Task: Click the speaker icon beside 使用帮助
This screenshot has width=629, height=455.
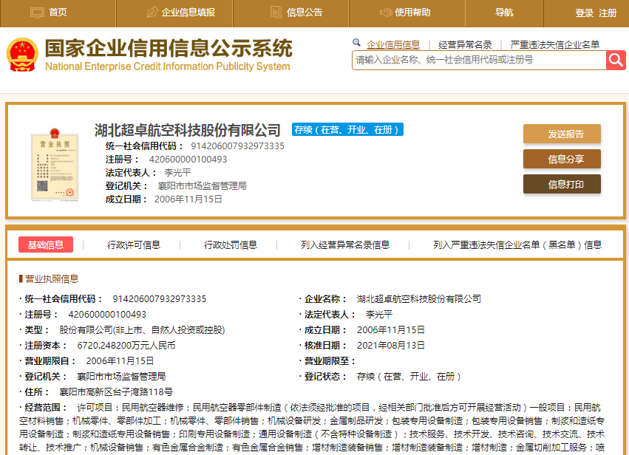Action: pos(386,13)
